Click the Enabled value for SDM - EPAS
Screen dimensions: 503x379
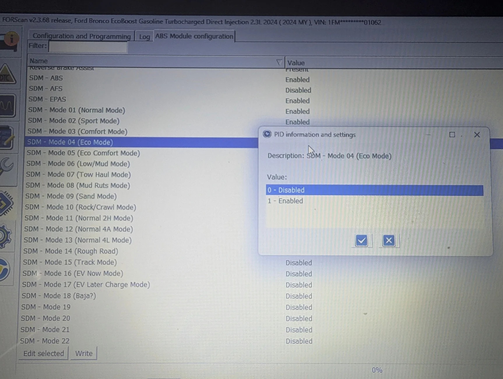pyautogui.click(x=298, y=101)
